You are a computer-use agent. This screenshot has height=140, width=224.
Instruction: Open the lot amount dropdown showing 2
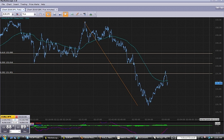pos(19,131)
